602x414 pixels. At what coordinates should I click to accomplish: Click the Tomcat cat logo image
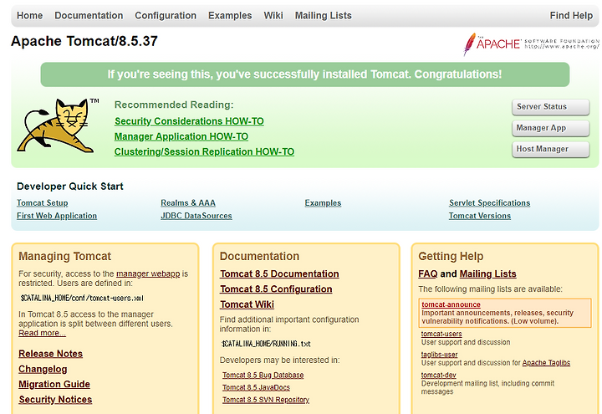click(58, 125)
